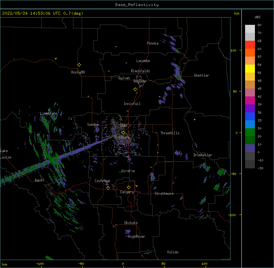Click the Lacombe city label
Viewport: 274px width, 268px height.
point(143,61)
